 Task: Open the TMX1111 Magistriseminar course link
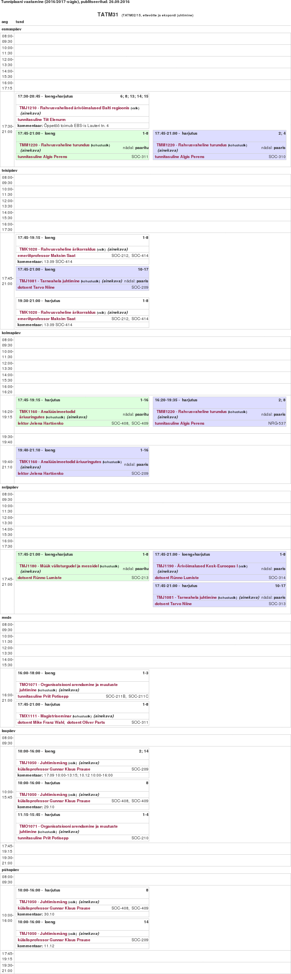45,716
